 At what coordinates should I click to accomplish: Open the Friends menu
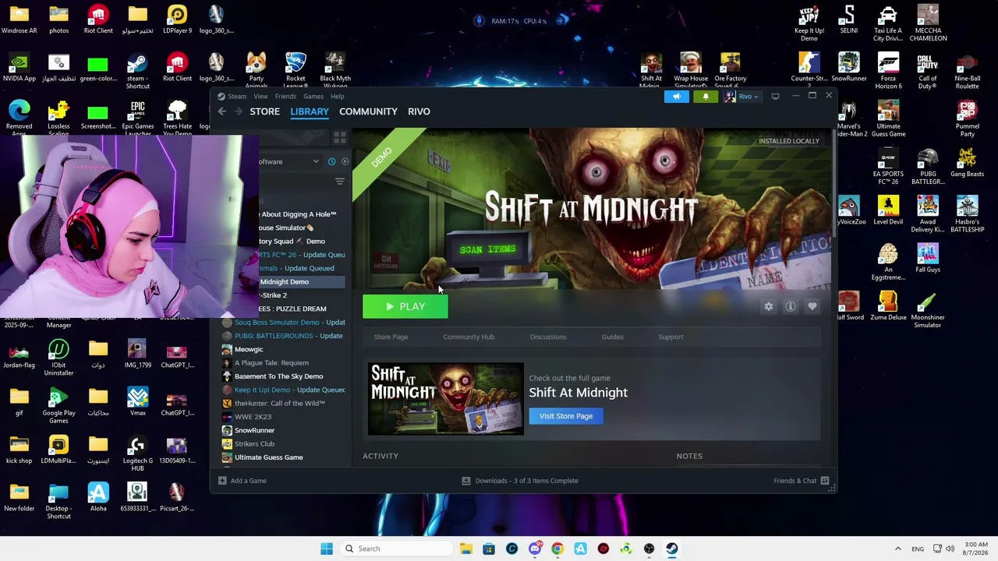point(285,97)
